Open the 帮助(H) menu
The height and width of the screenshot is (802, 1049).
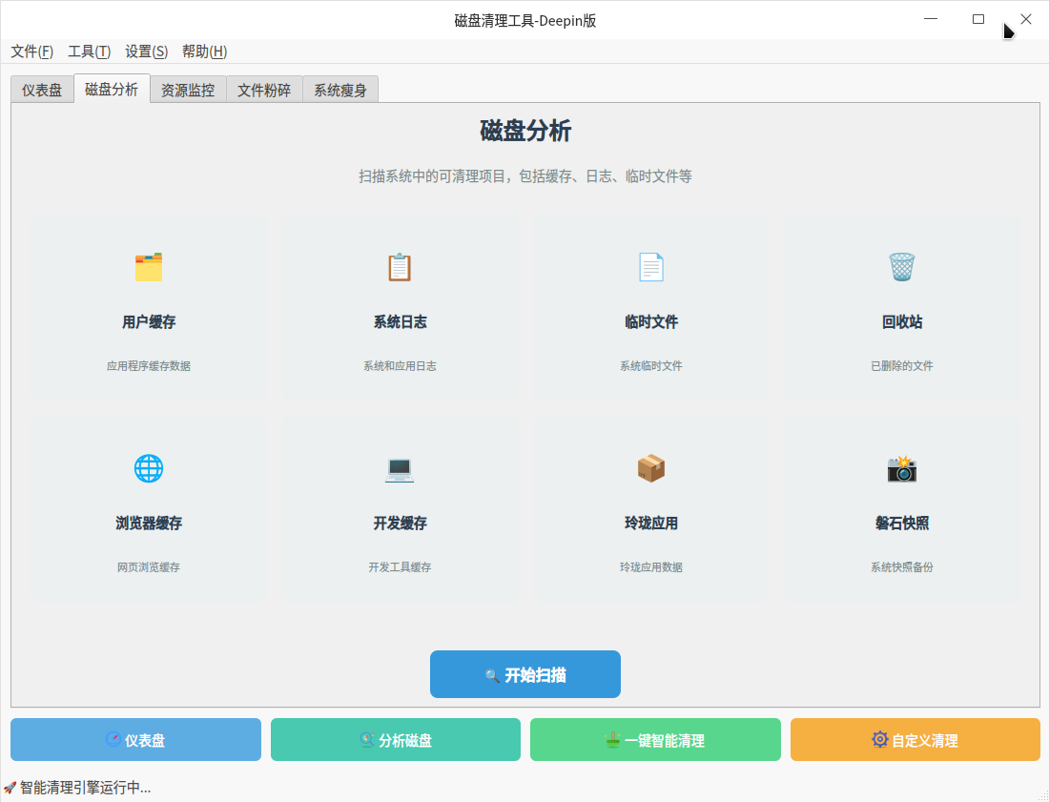[x=205, y=51]
